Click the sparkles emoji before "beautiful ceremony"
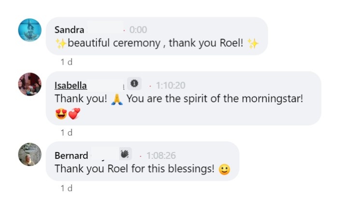The width and height of the screenshot is (338, 207). click(x=61, y=43)
